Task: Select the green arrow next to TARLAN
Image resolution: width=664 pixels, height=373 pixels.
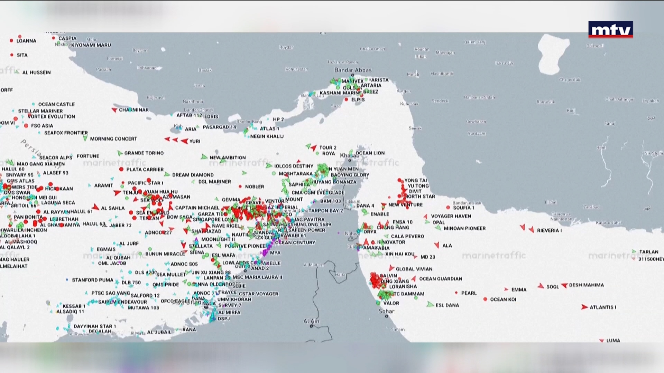Action: (x=634, y=251)
